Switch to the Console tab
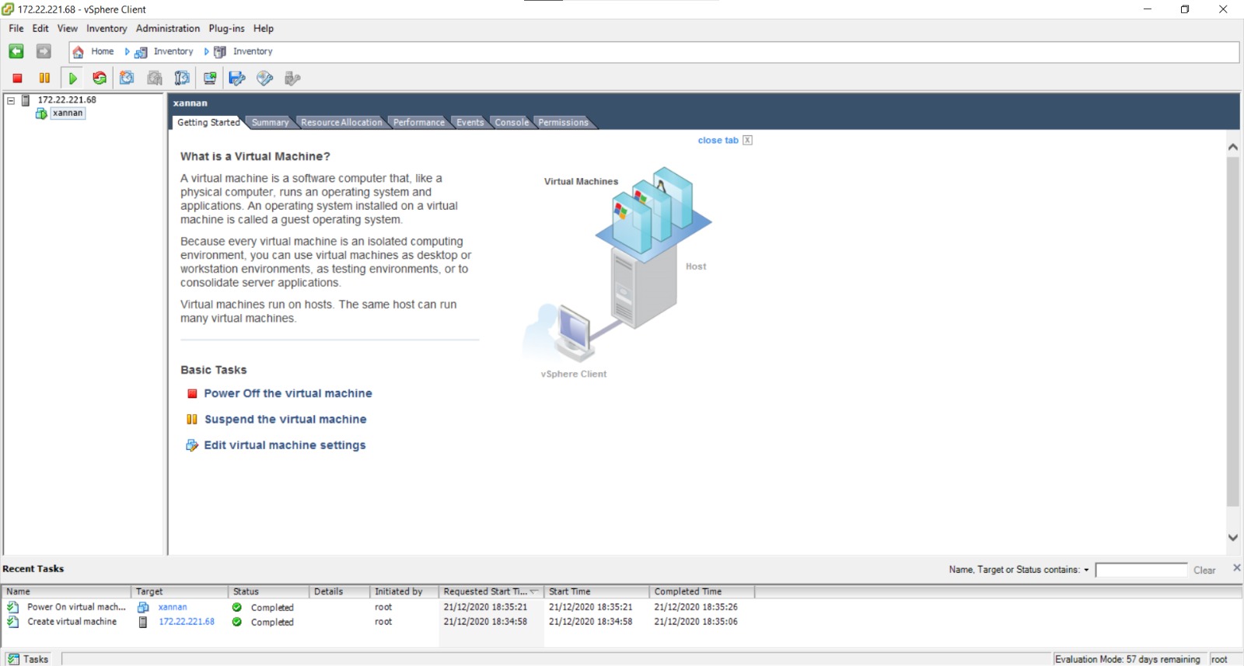 512,123
